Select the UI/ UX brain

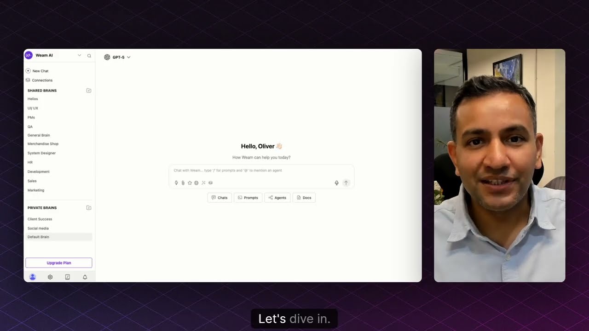[33, 108]
